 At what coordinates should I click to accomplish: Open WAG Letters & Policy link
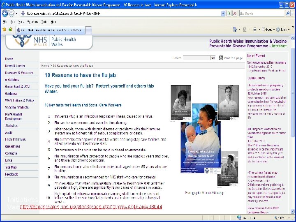click(x=19, y=100)
